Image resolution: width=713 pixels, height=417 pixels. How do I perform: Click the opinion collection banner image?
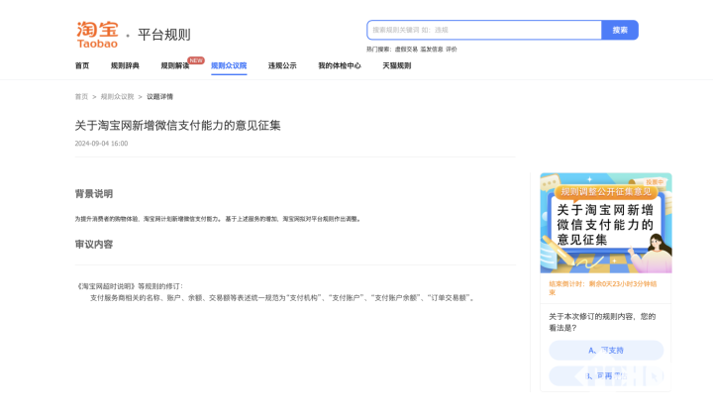[606, 223]
